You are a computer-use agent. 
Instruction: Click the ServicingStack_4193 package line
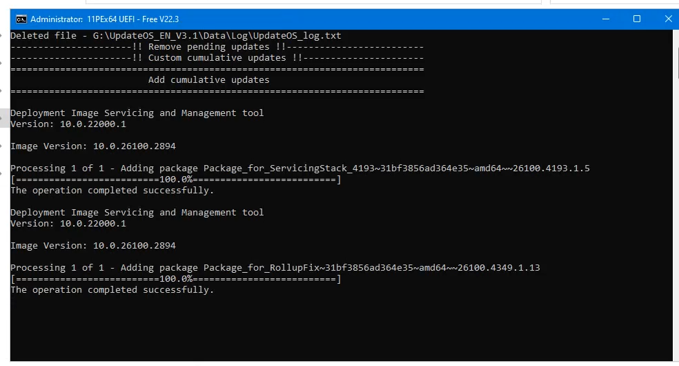pyautogui.click(x=300, y=168)
